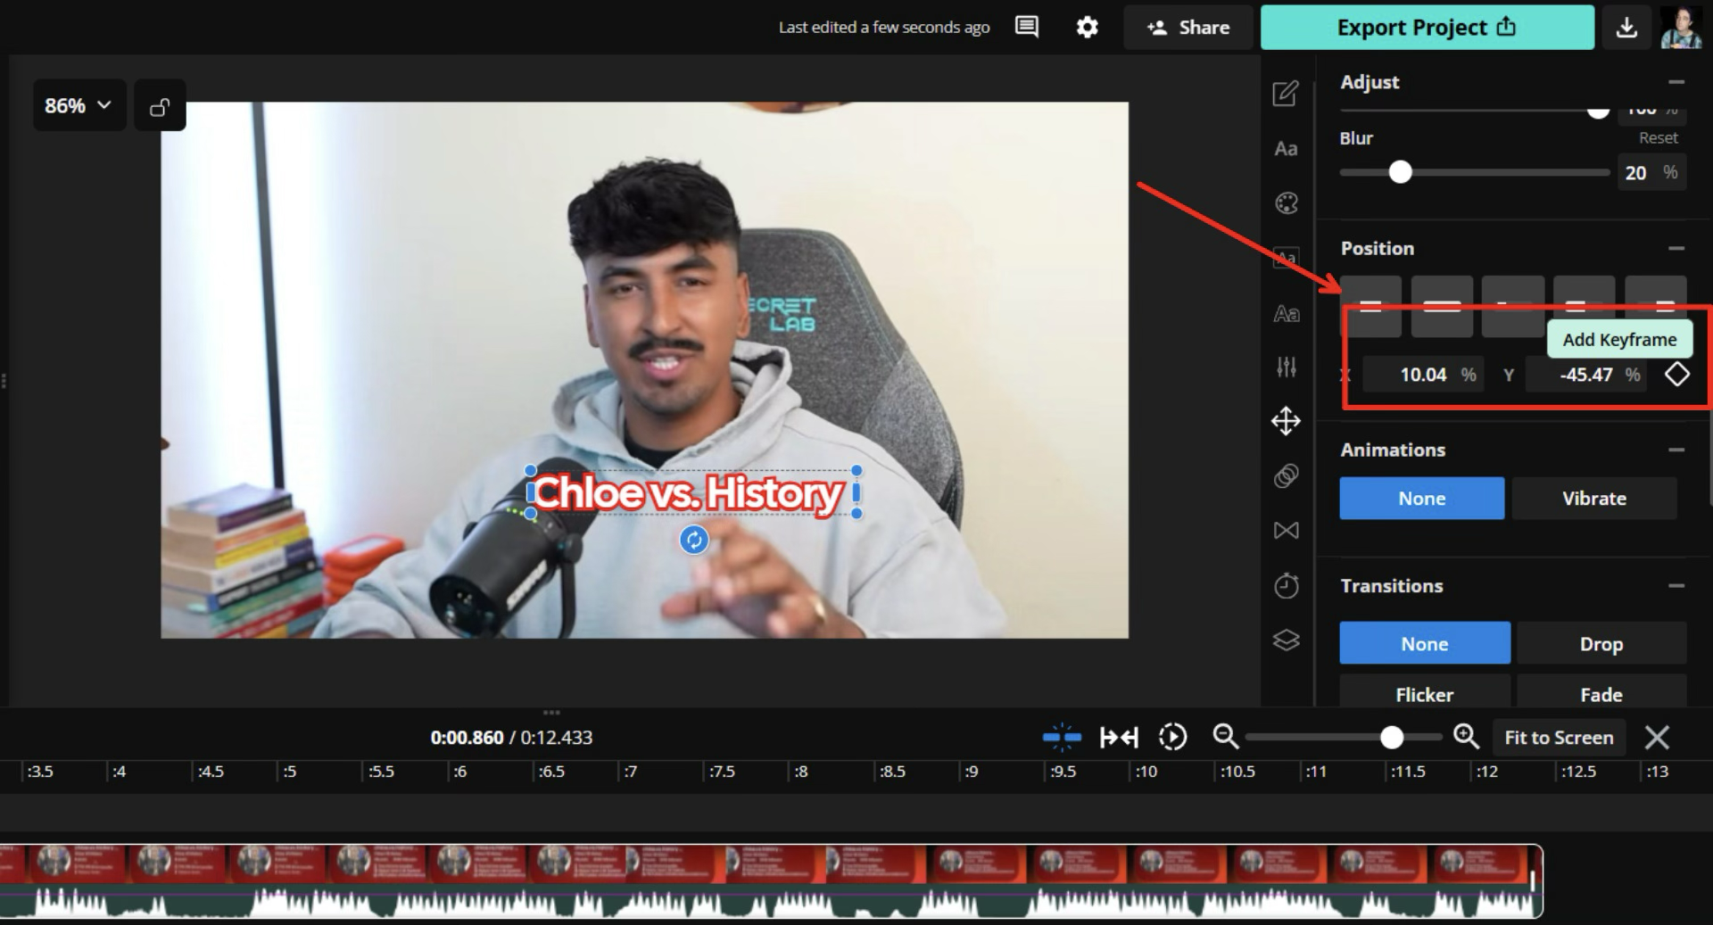This screenshot has height=925, width=1713.
Task: Open project settings gear
Action: pyautogui.click(x=1087, y=27)
